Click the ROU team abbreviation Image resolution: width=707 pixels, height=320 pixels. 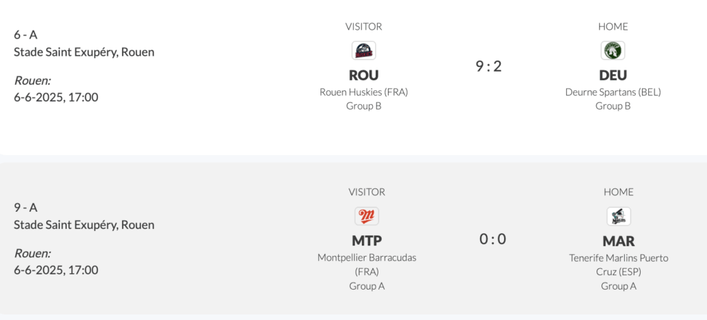click(364, 74)
